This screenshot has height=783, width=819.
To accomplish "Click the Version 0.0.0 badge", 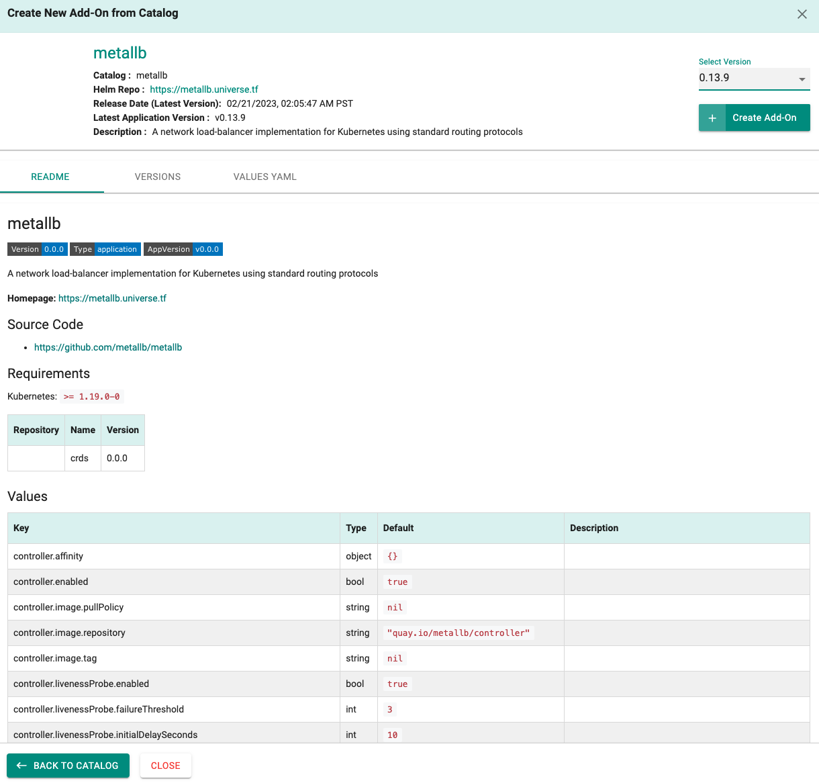I will pyautogui.click(x=38, y=249).
